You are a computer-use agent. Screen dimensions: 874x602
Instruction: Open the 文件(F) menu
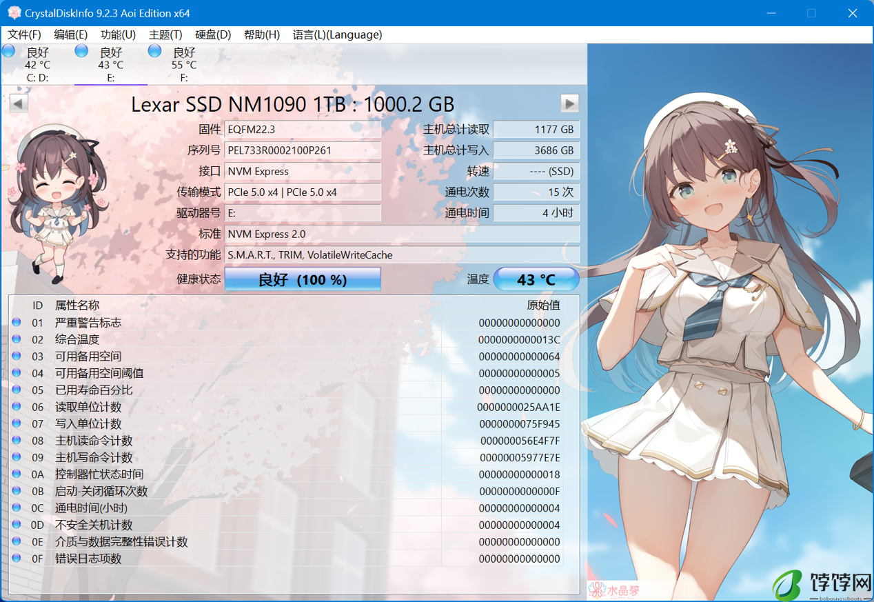coord(24,34)
